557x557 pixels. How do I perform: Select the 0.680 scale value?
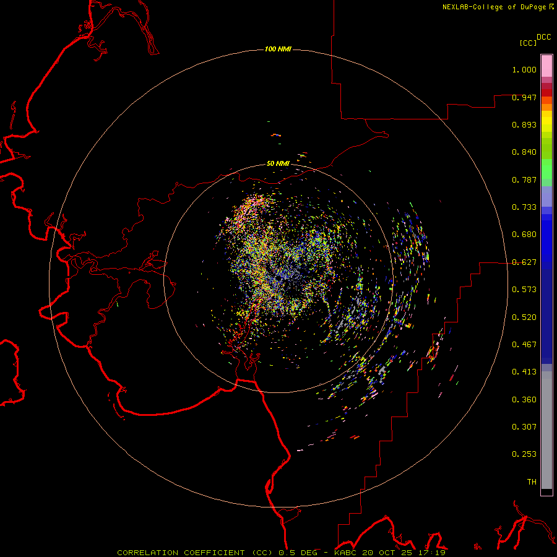coord(524,235)
